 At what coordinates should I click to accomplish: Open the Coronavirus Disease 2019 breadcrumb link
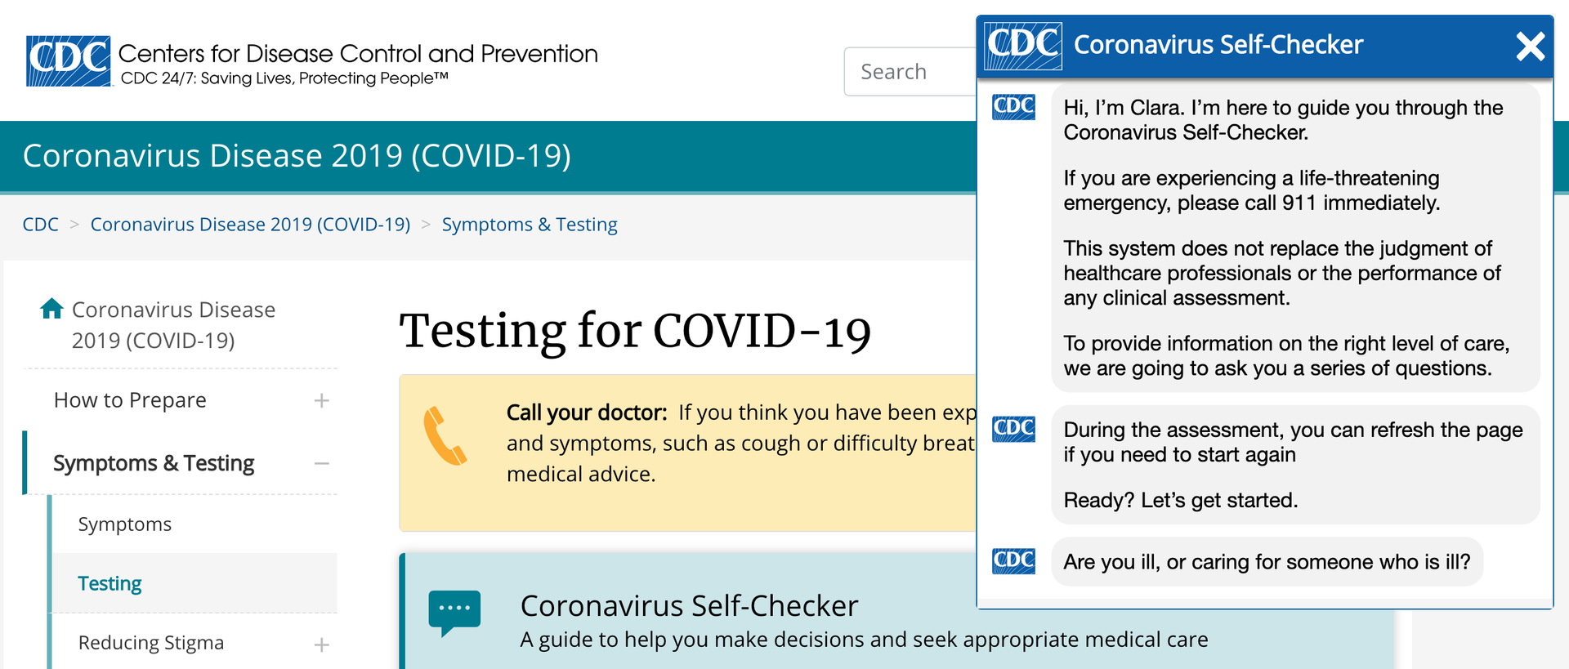click(250, 225)
